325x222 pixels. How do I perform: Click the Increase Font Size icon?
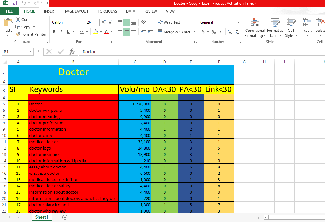pos(104,22)
